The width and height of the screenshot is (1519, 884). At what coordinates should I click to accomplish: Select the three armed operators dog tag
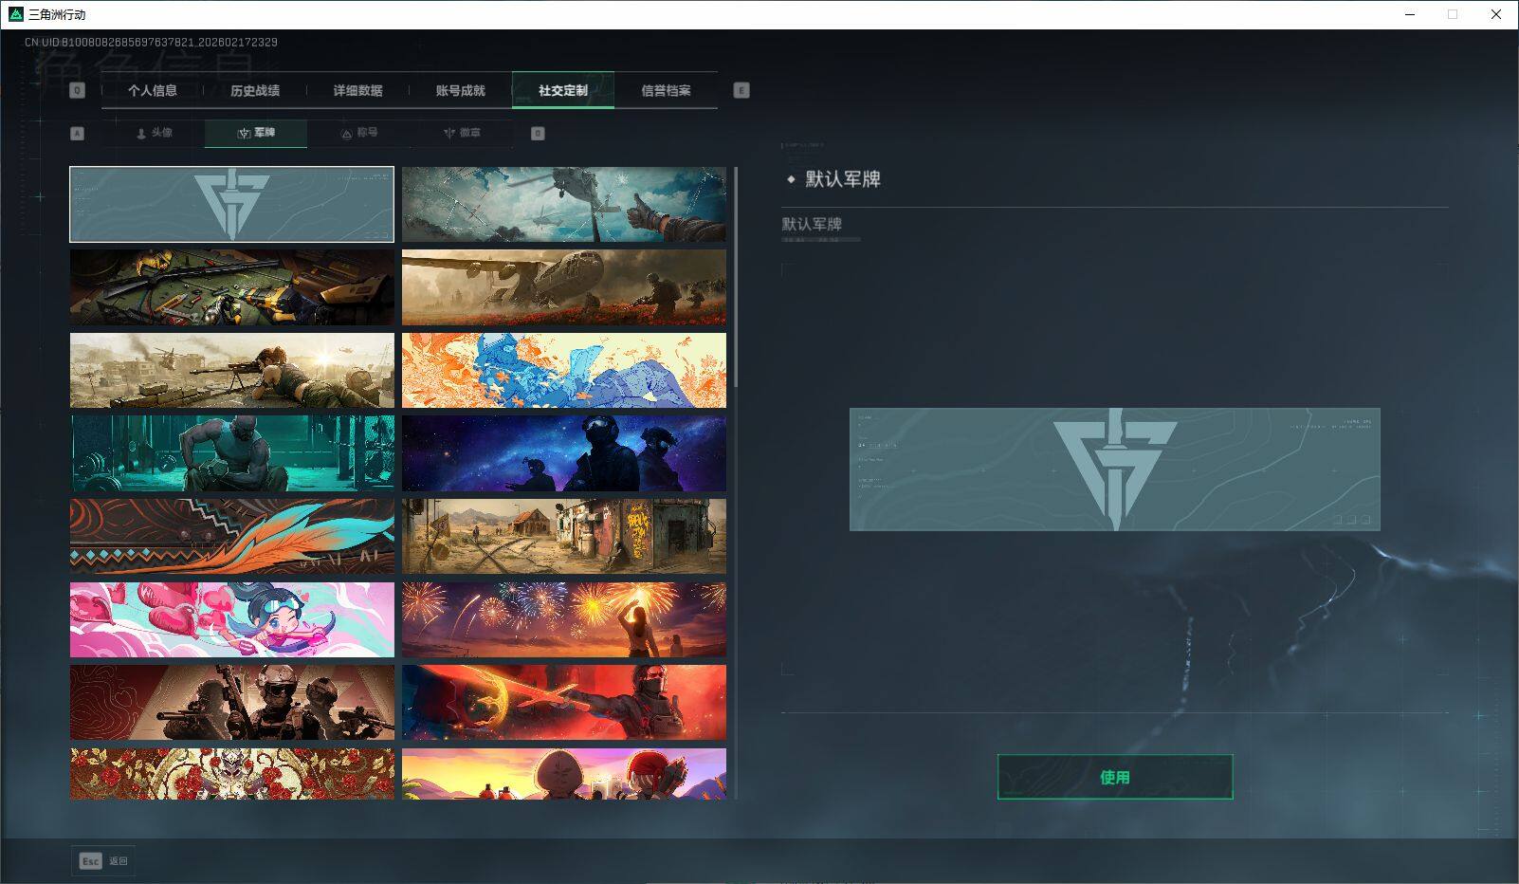point(232,702)
